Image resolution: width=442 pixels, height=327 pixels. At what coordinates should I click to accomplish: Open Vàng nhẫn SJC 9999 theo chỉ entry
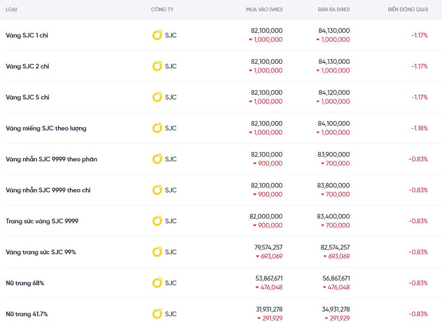(48, 190)
